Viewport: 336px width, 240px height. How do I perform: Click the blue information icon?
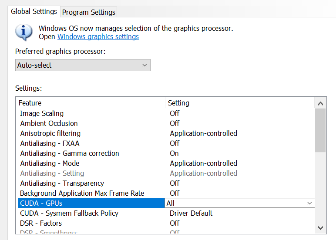click(x=24, y=32)
